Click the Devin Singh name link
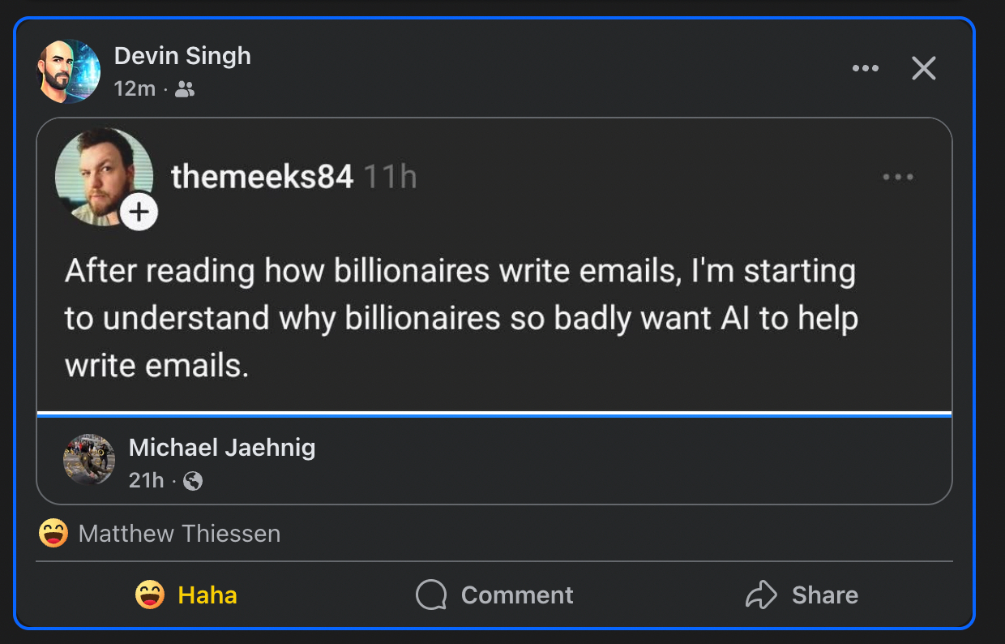This screenshot has height=644, width=1005. 182,56
